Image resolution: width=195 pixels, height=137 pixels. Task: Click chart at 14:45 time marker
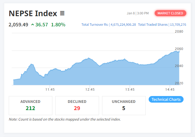coord(170,89)
